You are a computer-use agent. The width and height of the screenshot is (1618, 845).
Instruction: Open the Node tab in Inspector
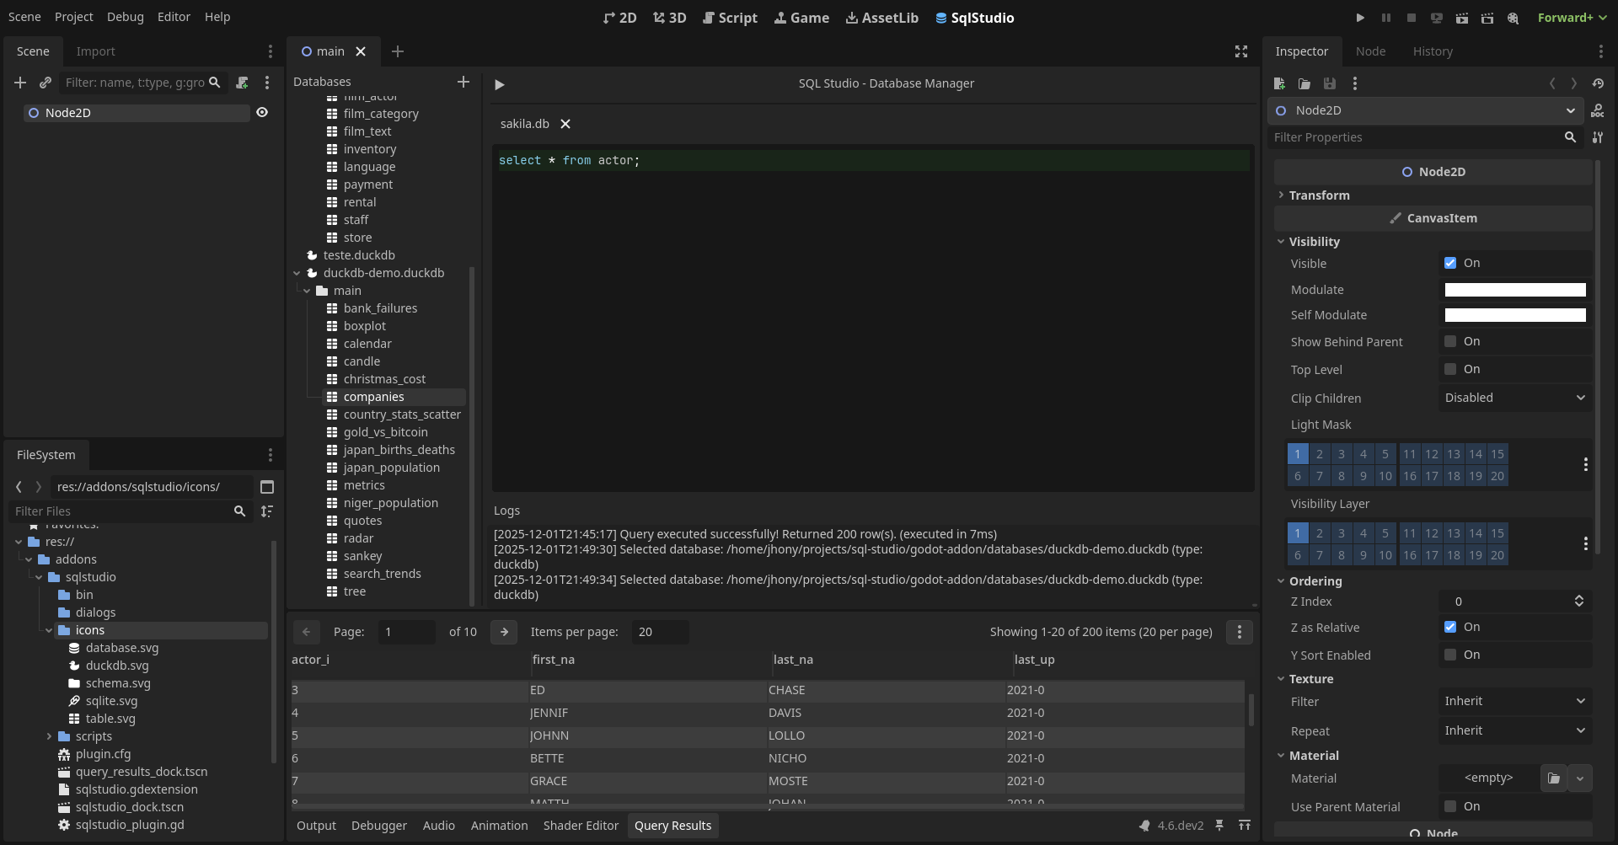1370,51
